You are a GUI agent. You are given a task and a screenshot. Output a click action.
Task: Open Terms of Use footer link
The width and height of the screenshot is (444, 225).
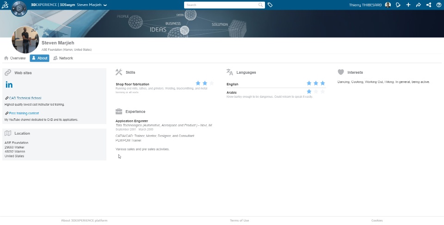[239, 220]
